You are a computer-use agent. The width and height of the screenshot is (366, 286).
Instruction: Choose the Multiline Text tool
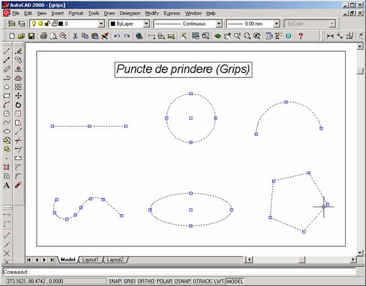6,185
